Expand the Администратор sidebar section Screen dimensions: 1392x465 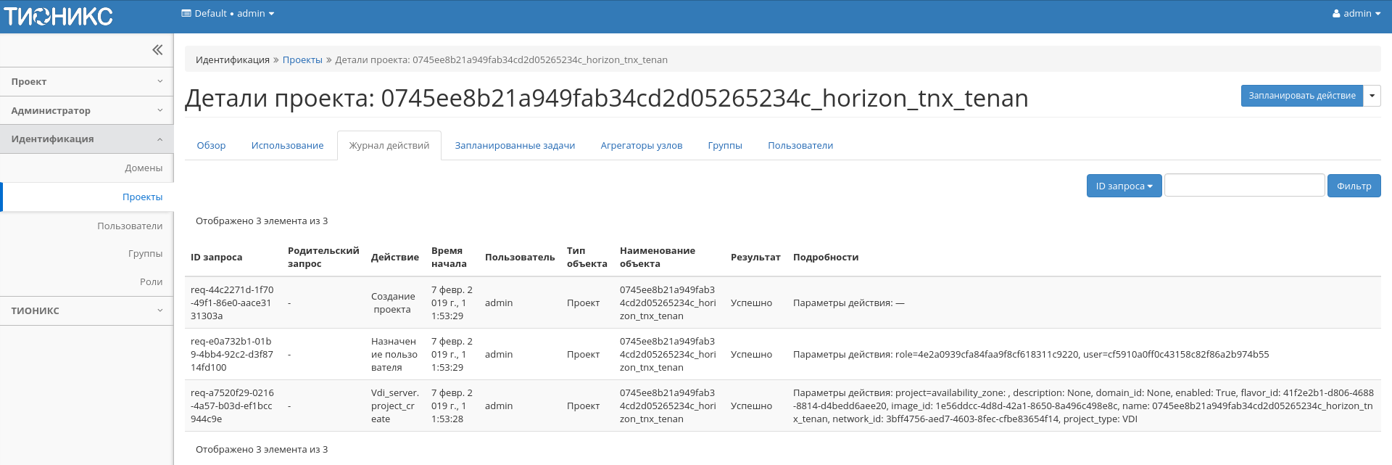pyautogui.click(x=86, y=111)
